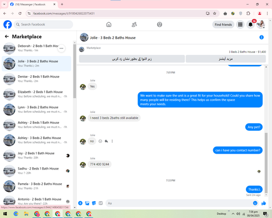Screen dimensions: 272x218
Task: Go back in browser history
Action: coord(5,13)
